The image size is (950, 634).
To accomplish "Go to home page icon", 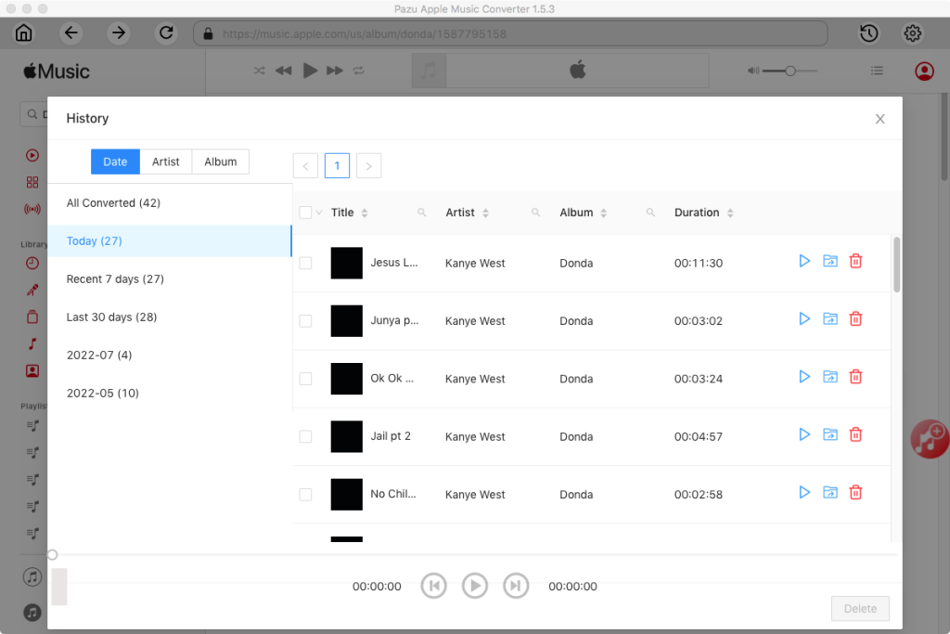I will 24,33.
